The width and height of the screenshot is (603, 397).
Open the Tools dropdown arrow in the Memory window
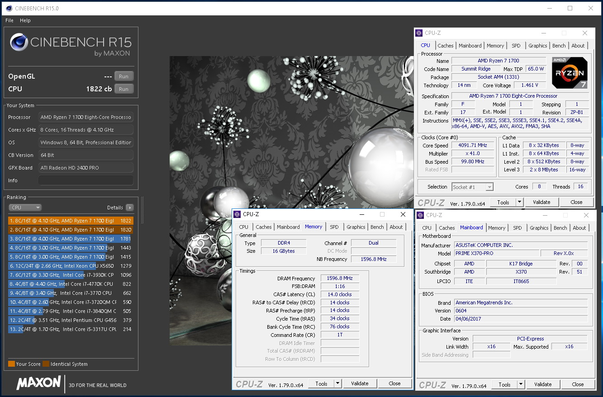337,383
